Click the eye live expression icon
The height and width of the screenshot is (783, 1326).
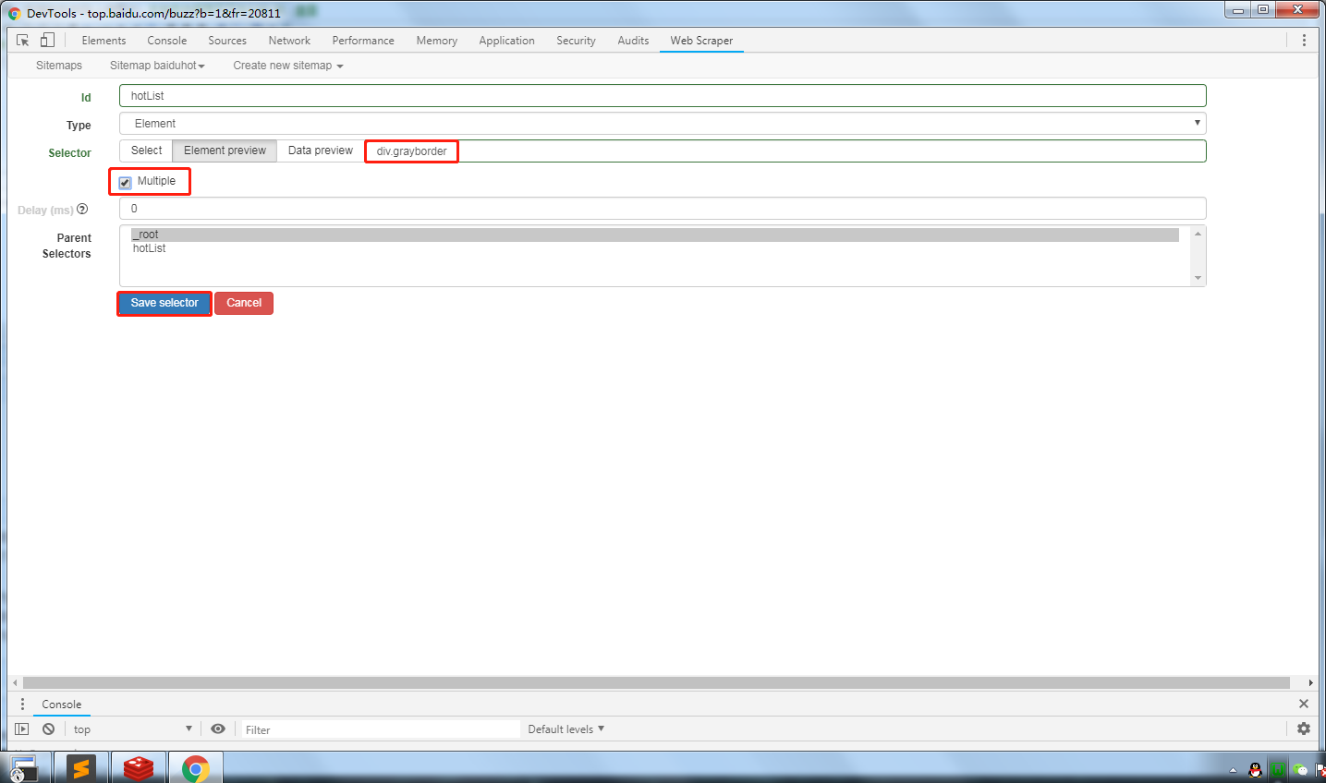tap(218, 729)
